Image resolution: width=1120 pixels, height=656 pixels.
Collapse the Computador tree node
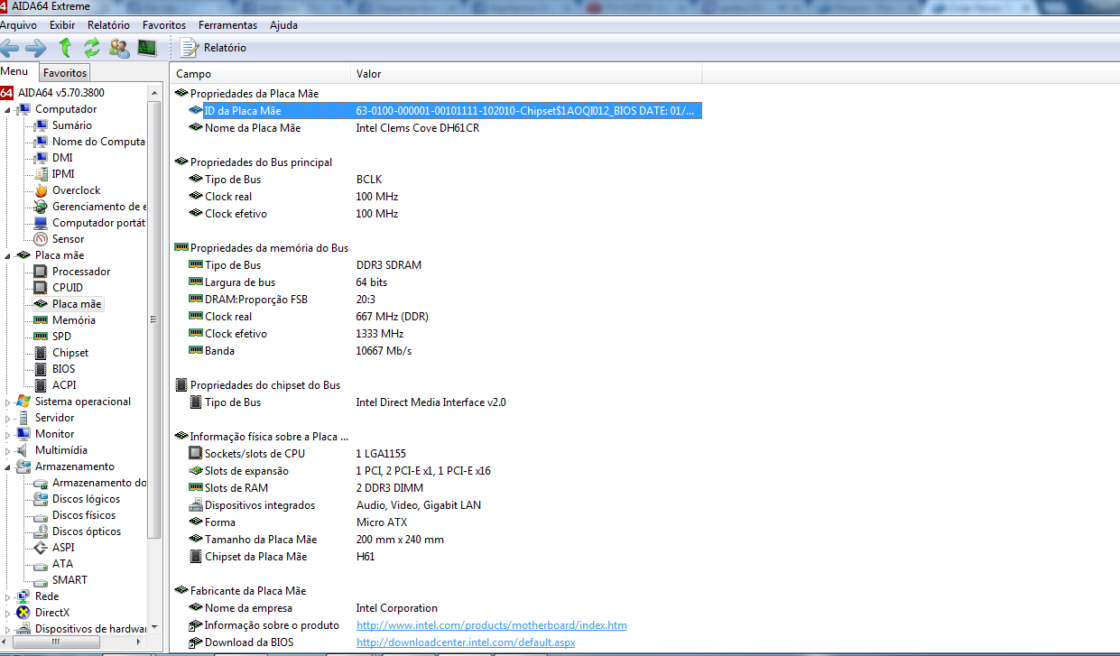coord(8,110)
